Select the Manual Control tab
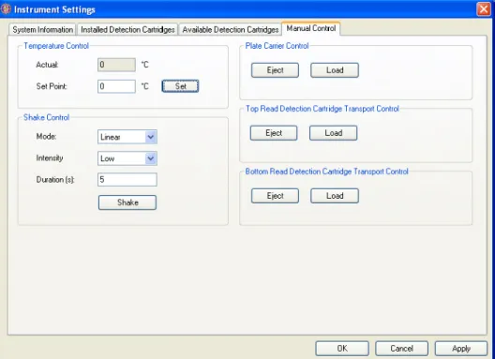The width and height of the screenshot is (495, 359). [311, 28]
